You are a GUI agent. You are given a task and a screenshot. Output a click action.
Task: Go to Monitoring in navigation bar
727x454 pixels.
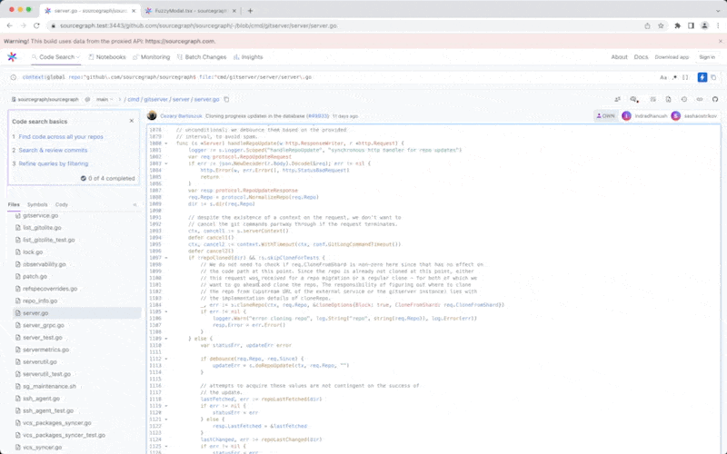pos(151,57)
